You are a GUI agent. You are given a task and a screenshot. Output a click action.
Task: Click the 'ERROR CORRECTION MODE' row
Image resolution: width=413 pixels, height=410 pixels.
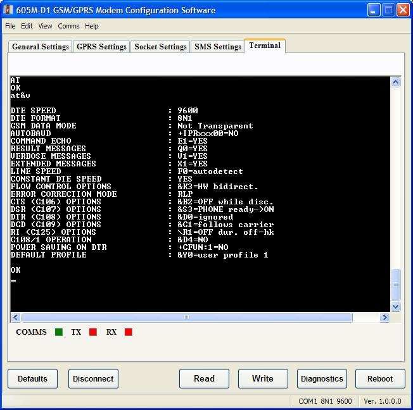click(102, 194)
